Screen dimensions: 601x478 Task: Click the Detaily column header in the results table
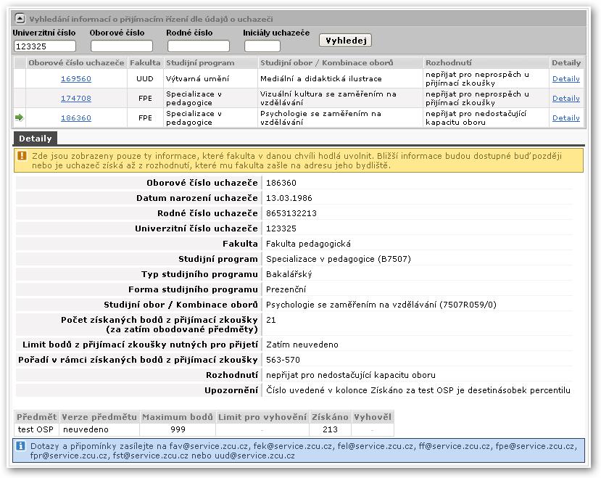566,62
